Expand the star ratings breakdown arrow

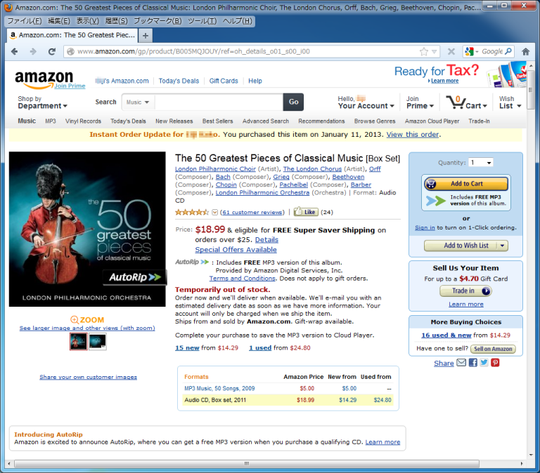214,212
